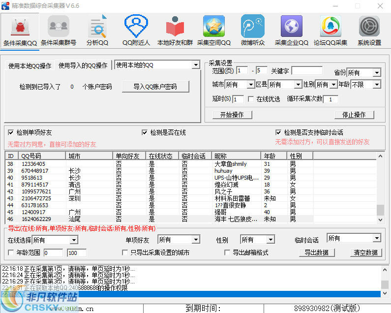The height and width of the screenshot is (313, 391).
Task: Toggle 检测是否在线 checkbox
Action: tap(145, 132)
